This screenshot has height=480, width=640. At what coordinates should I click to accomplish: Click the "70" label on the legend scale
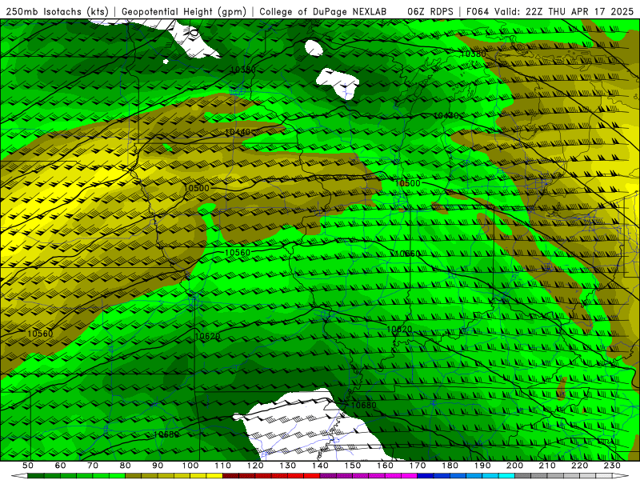pos(93,466)
